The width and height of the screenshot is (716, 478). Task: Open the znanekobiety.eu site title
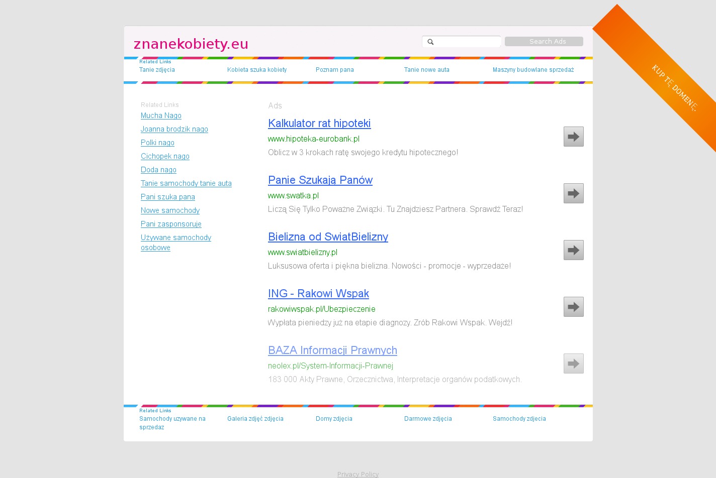[x=191, y=44]
